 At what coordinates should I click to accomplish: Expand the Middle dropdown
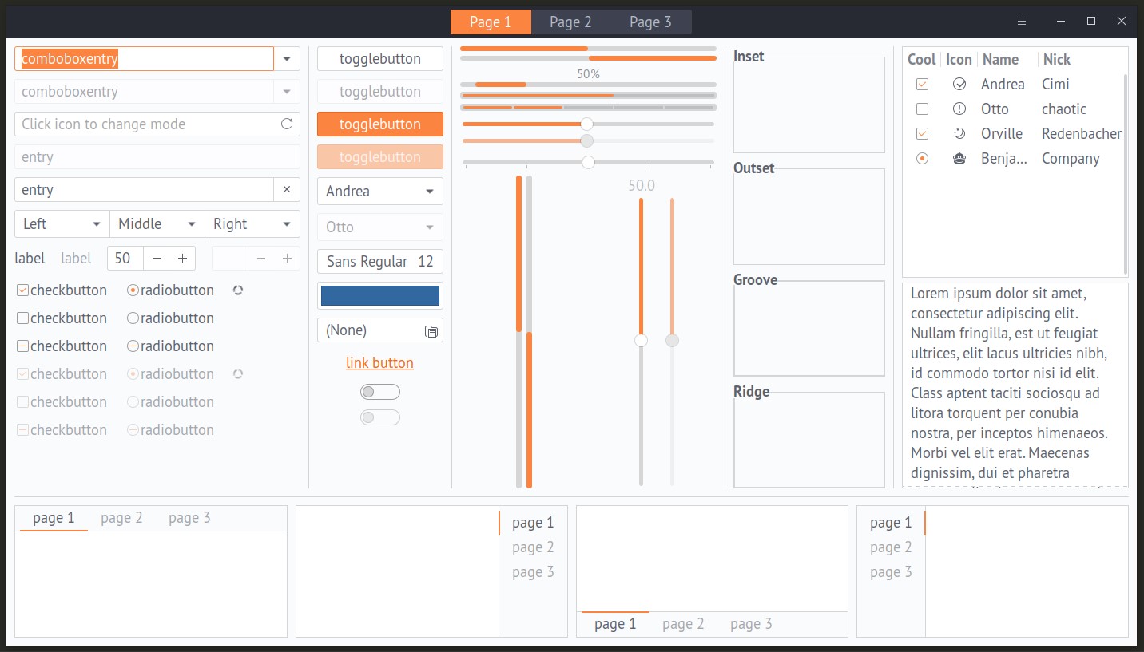[157, 224]
